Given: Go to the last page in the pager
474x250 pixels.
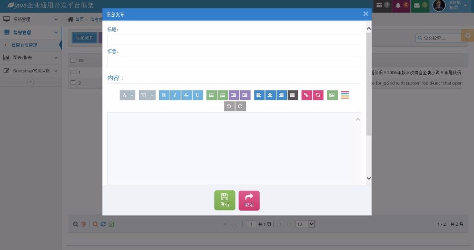Looking at the screenshot, I should click(x=290, y=224).
